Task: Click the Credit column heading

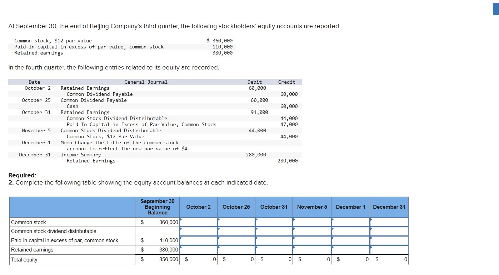Action: click(x=287, y=82)
